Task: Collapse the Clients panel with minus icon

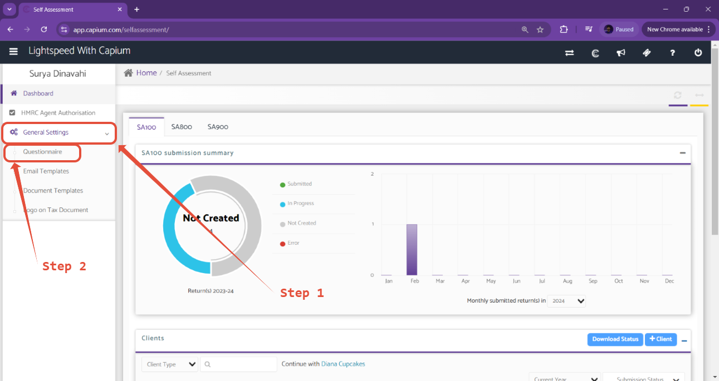Action: point(684,341)
